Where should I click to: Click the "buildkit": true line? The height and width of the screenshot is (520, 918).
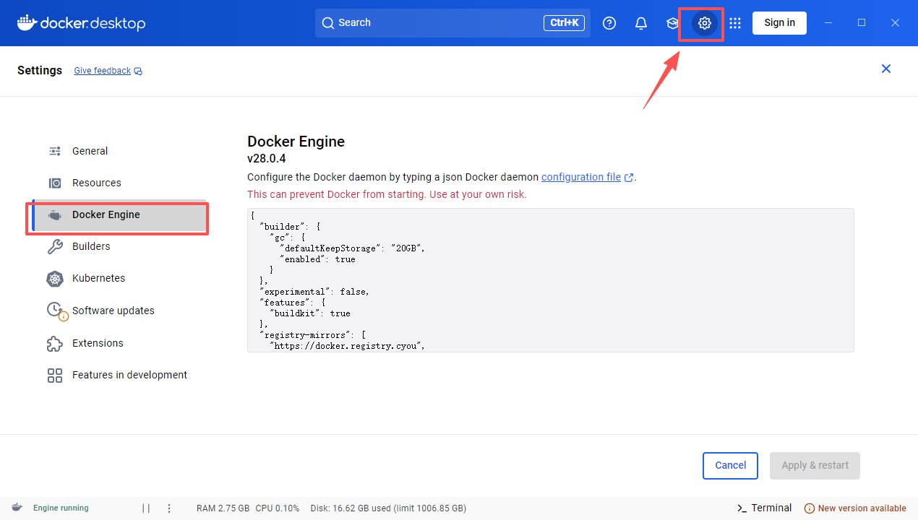click(310, 313)
